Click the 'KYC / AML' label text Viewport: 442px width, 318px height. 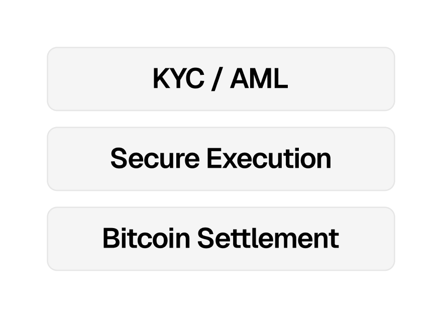[x=220, y=79]
